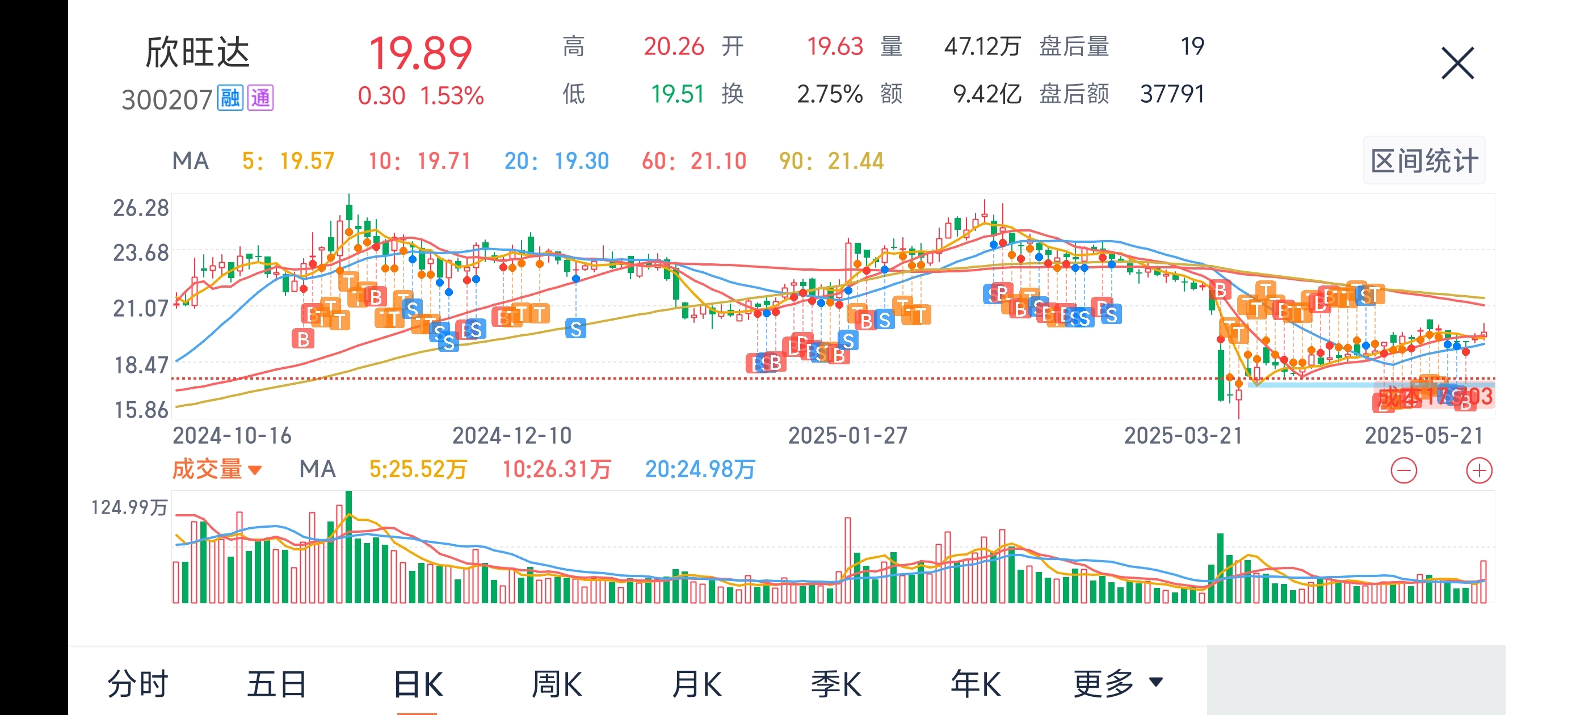Click the tallest green volume bar

coord(348,546)
